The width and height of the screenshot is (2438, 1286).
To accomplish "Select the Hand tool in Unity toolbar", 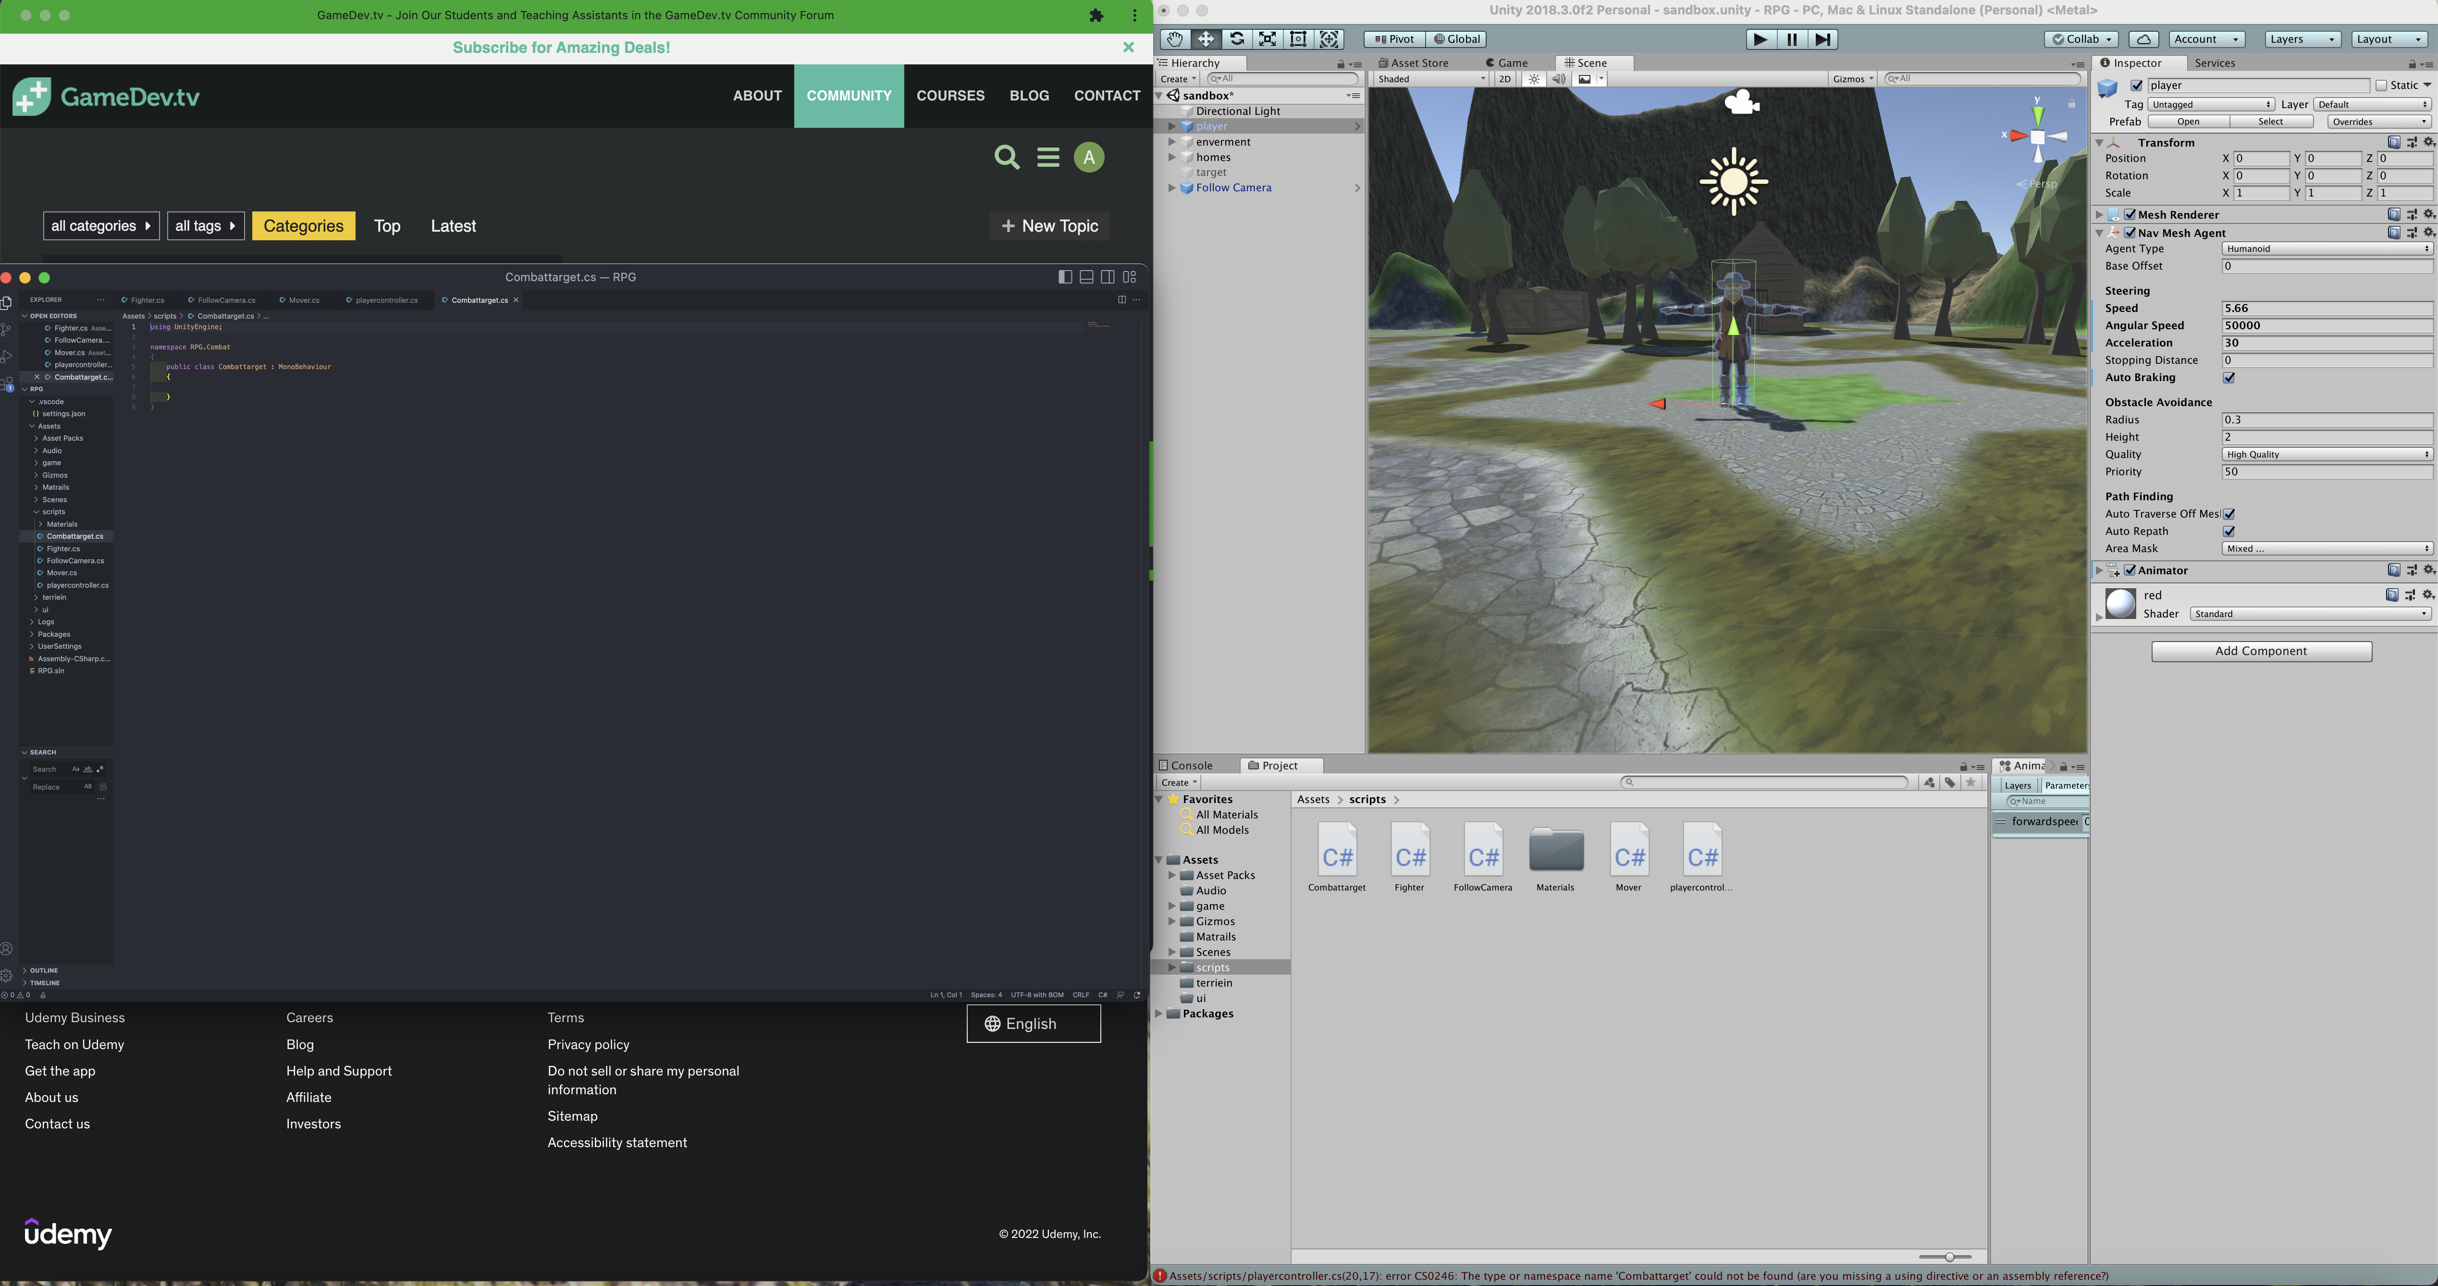I will click(x=1173, y=39).
